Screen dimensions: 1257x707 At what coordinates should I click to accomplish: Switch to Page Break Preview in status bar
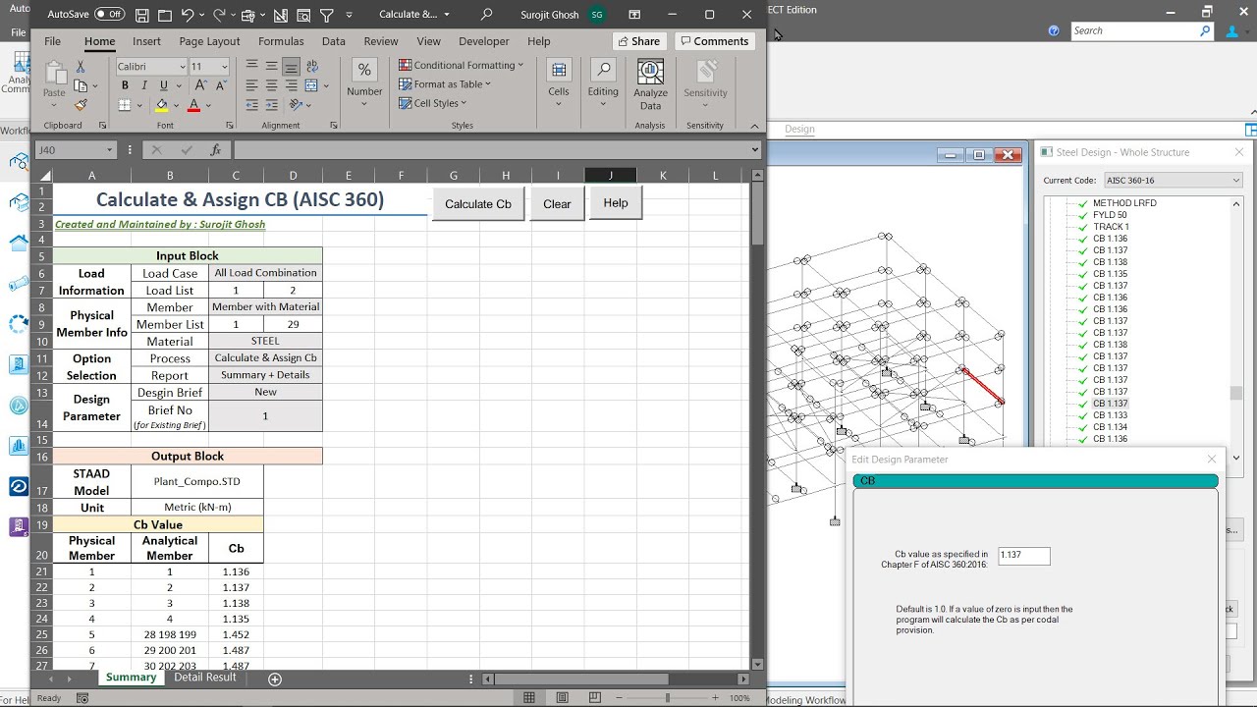click(x=593, y=698)
